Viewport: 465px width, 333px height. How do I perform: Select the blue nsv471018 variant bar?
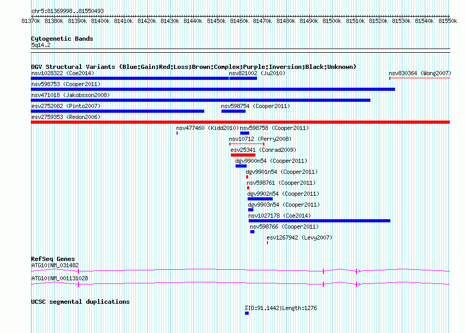click(x=201, y=100)
